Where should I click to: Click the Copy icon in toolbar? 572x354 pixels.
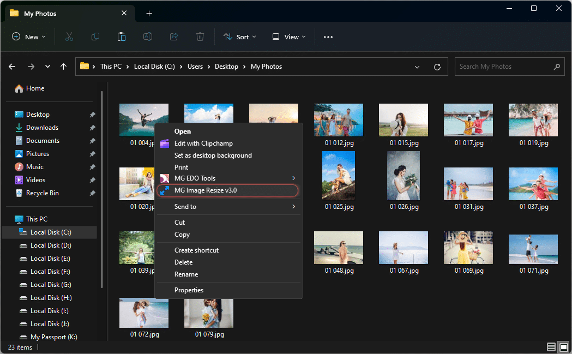[95, 37]
